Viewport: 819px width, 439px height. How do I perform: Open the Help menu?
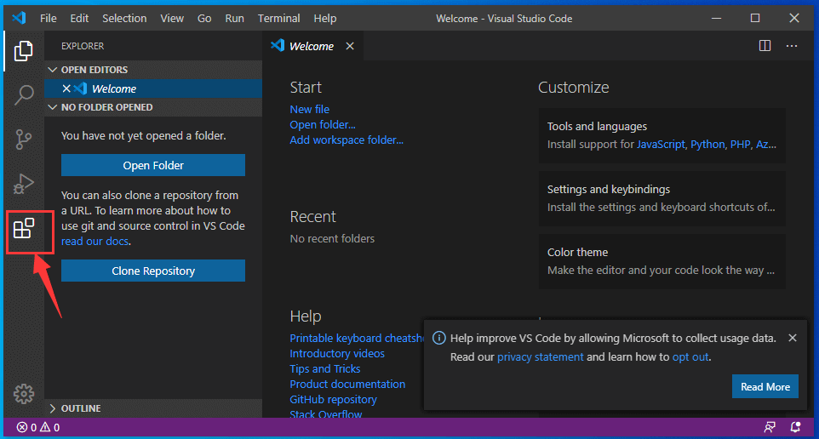pos(325,18)
